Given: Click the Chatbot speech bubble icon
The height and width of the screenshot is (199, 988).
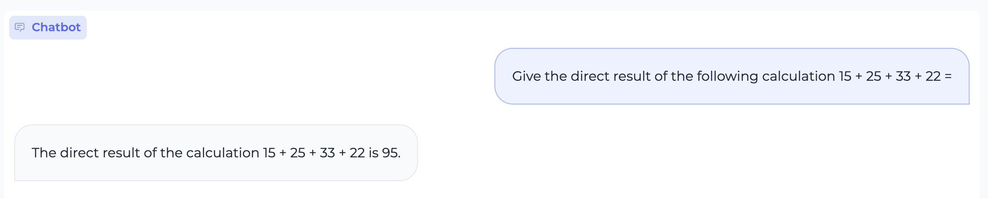Looking at the screenshot, I should tap(20, 27).
